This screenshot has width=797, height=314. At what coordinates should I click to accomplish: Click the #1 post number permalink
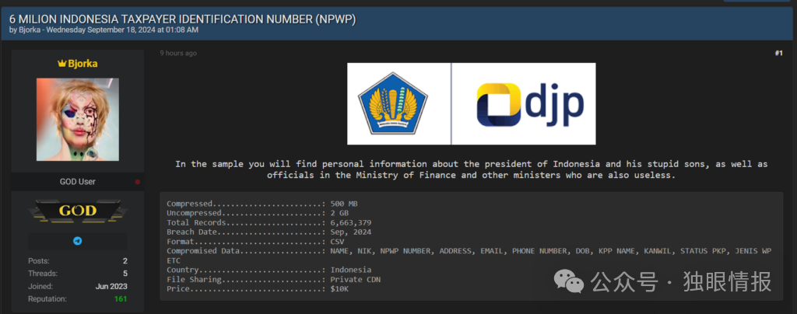coord(778,53)
